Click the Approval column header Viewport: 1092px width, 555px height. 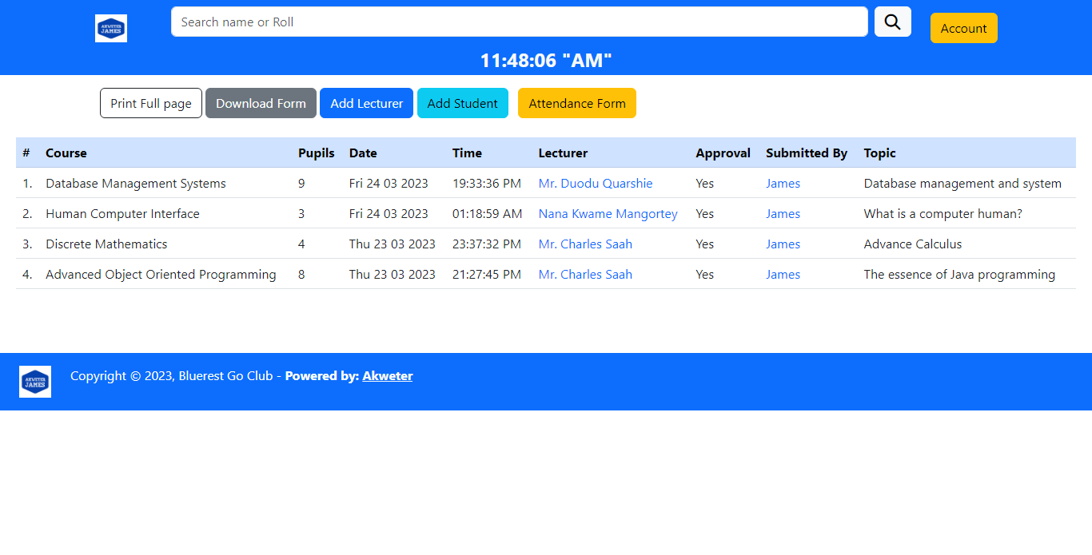pyautogui.click(x=723, y=153)
